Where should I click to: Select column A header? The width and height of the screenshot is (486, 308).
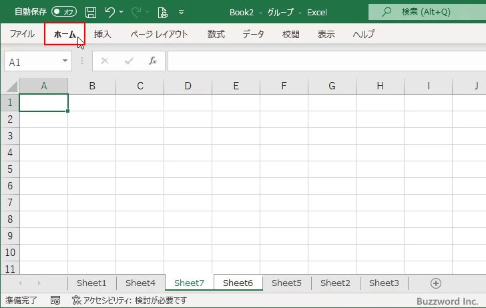click(x=43, y=86)
